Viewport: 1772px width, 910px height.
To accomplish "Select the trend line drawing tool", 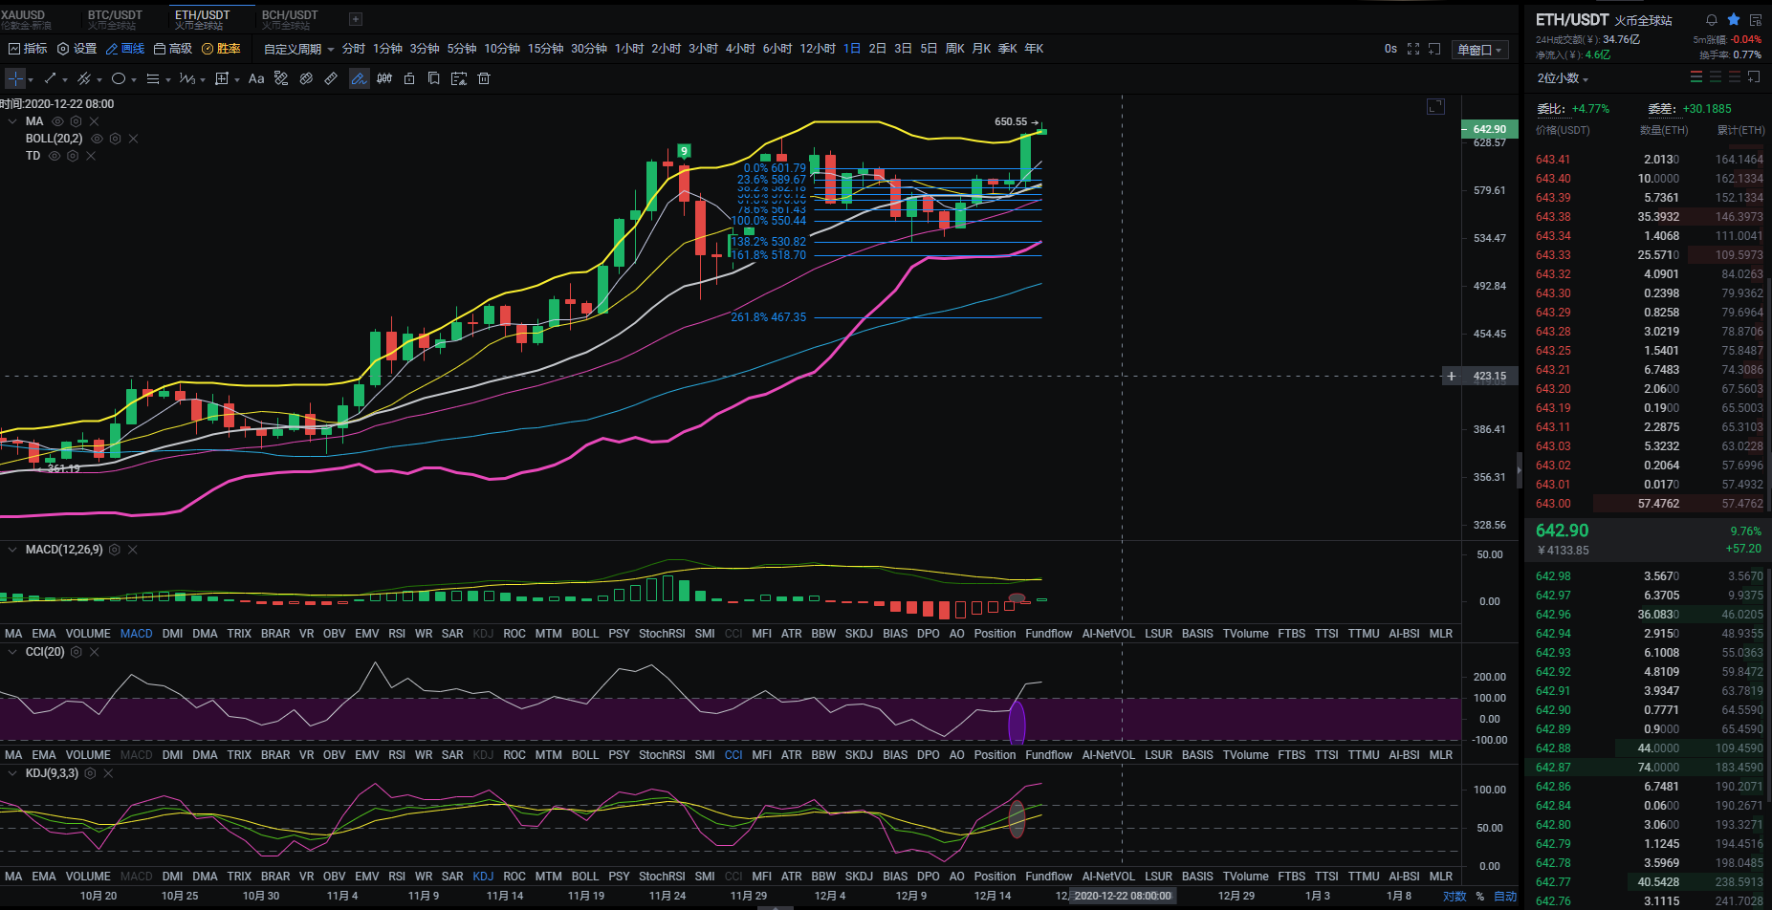I will click(50, 78).
